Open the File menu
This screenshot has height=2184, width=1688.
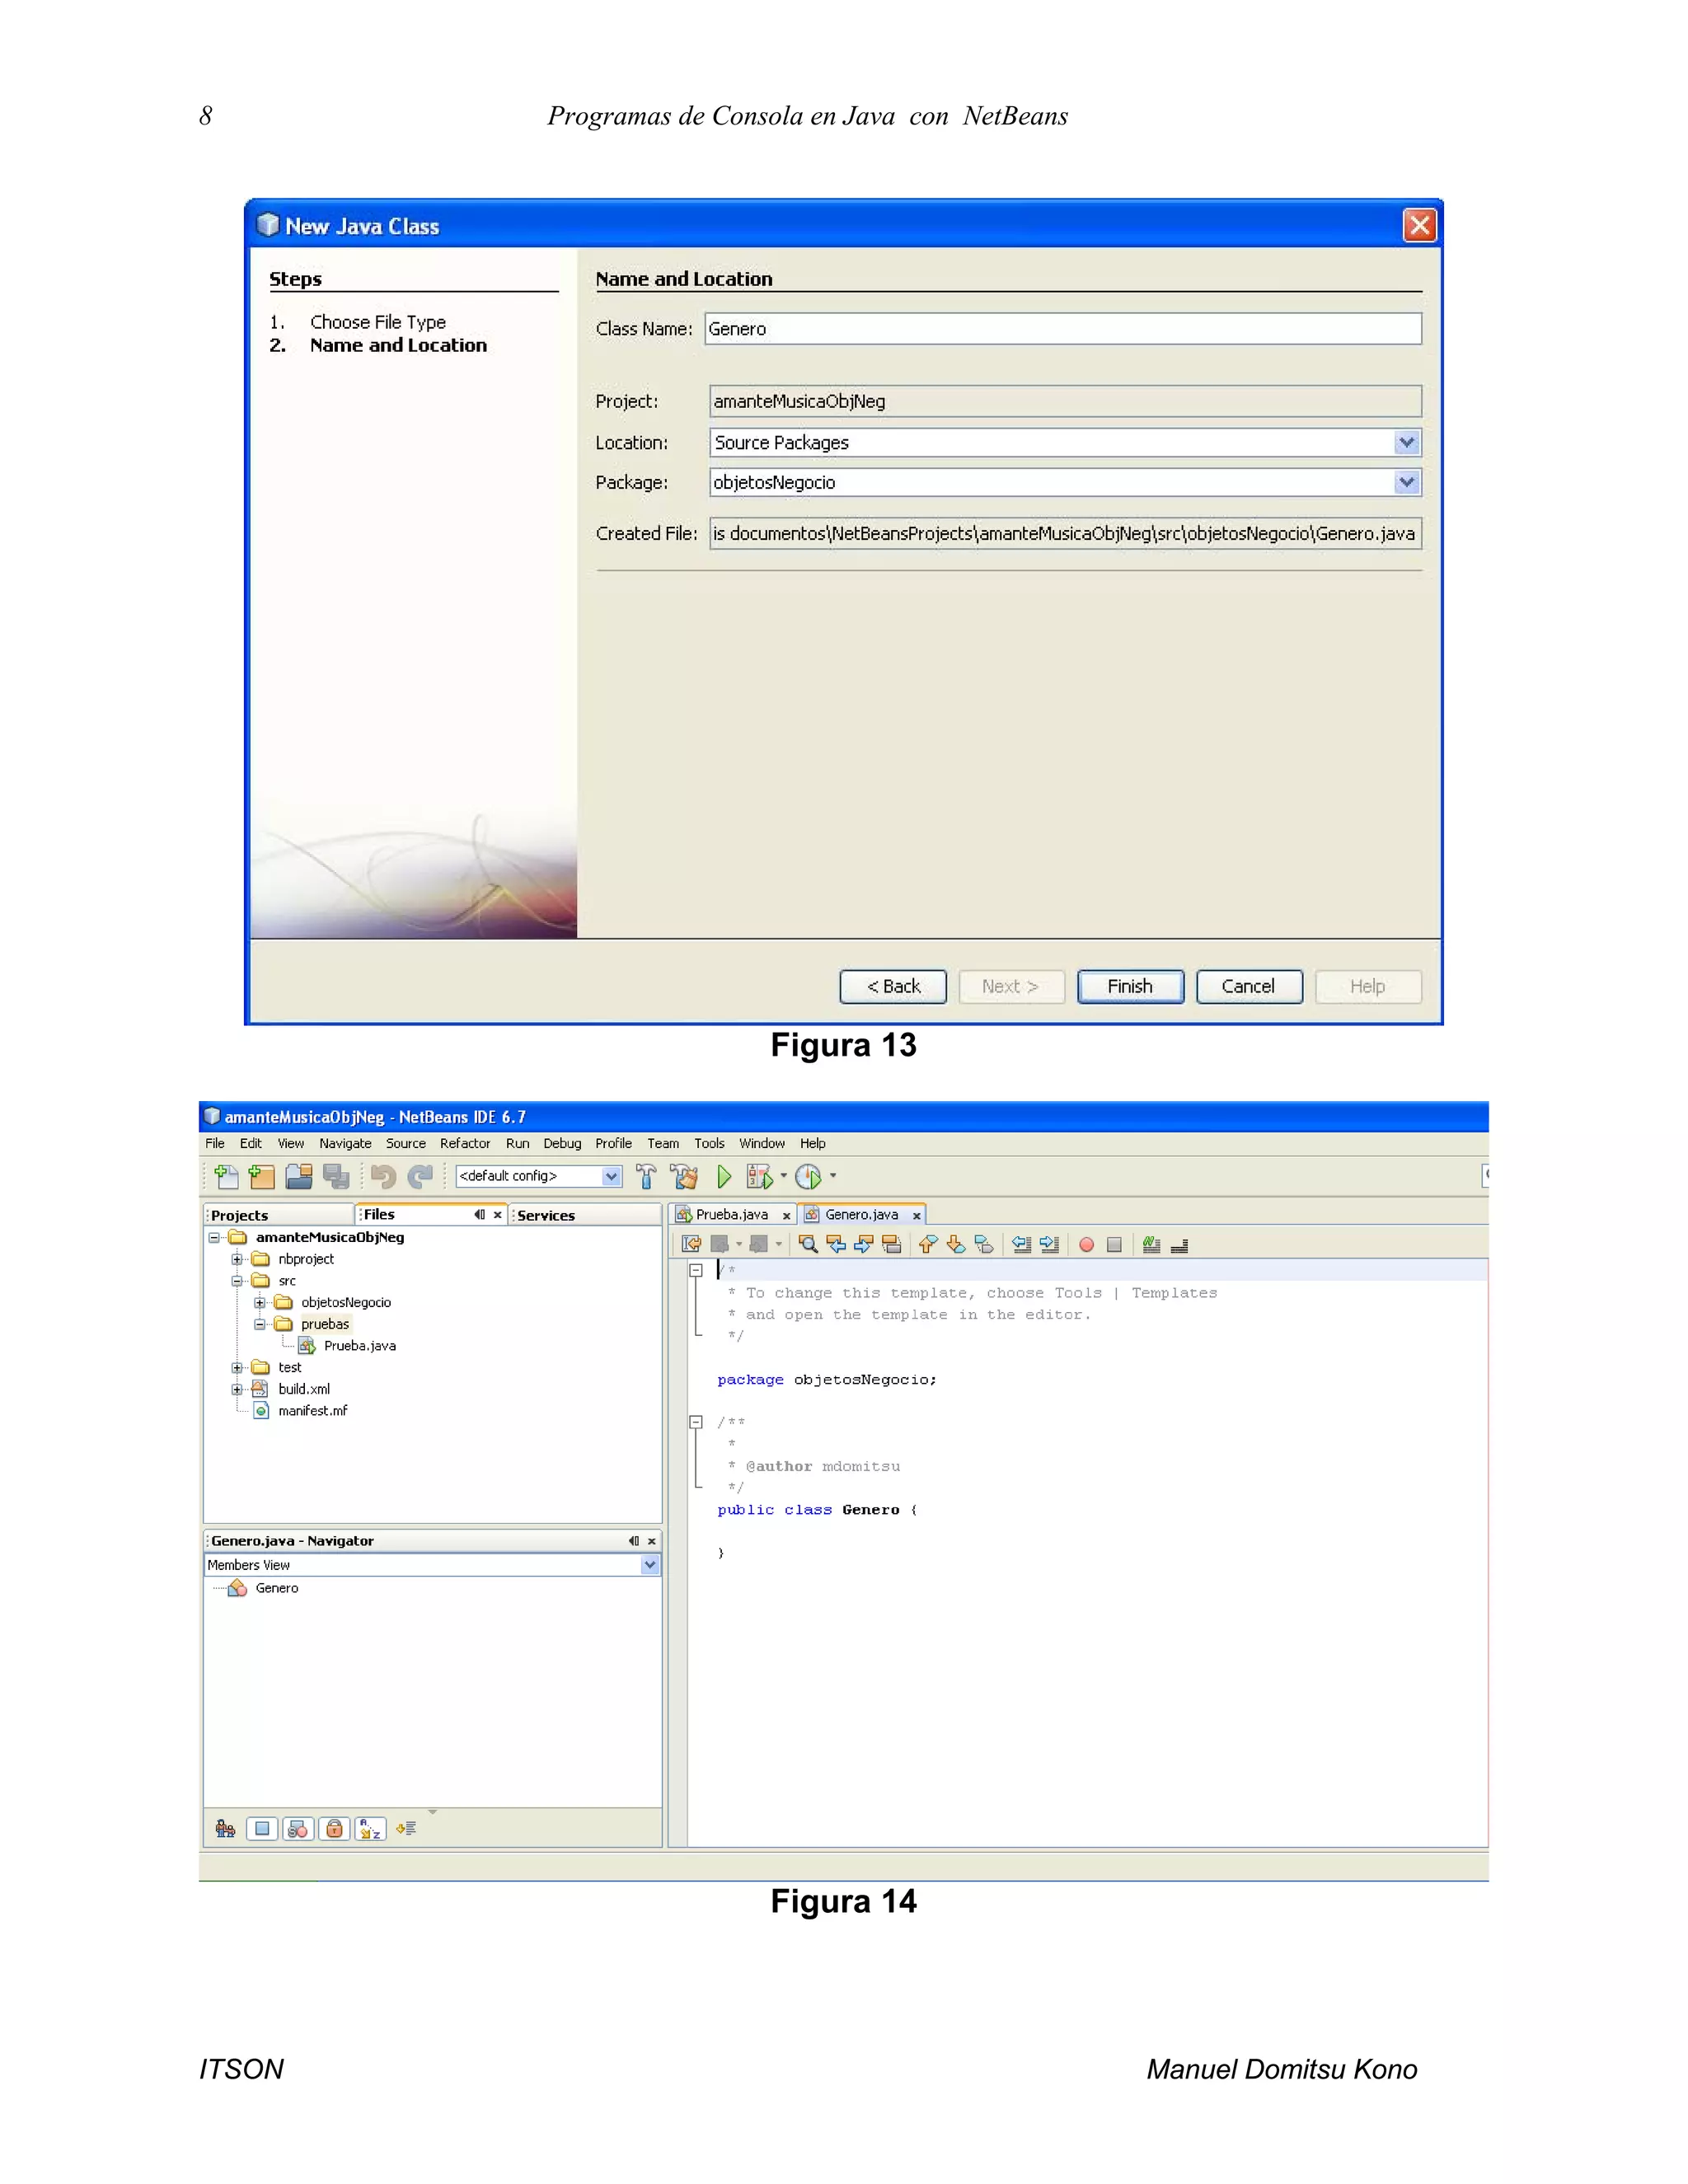pyautogui.click(x=215, y=1143)
